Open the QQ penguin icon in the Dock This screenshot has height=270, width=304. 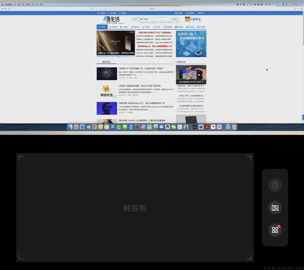(x=167, y=127)
